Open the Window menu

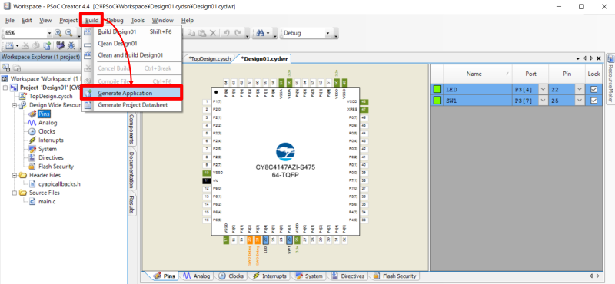tap(163, 20)
